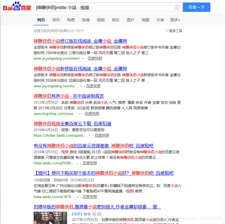Viewport: 225px width, 224px height.
Task: Expand dropdown arrow beside www.jinyongwang.com/shen/
Action: pos(83,59)
